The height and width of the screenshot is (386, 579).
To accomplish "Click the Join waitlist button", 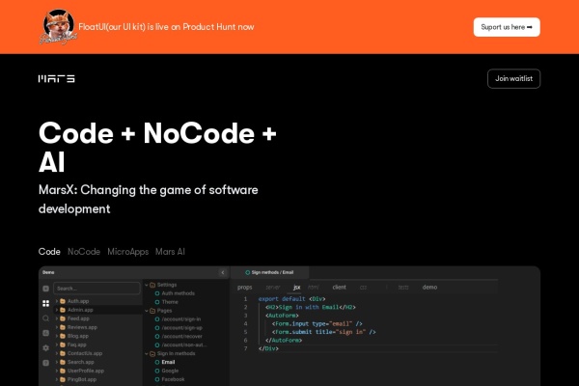I will tap(513, 79).
